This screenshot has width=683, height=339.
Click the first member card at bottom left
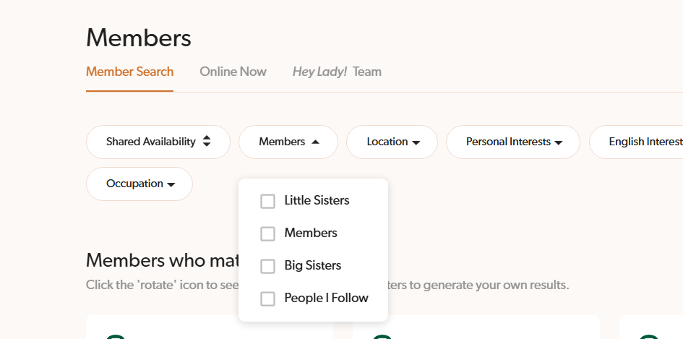(x=210, y=327)
